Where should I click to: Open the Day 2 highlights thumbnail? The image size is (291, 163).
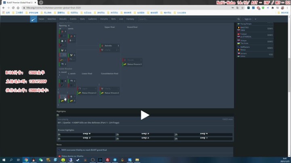[145, 138]
